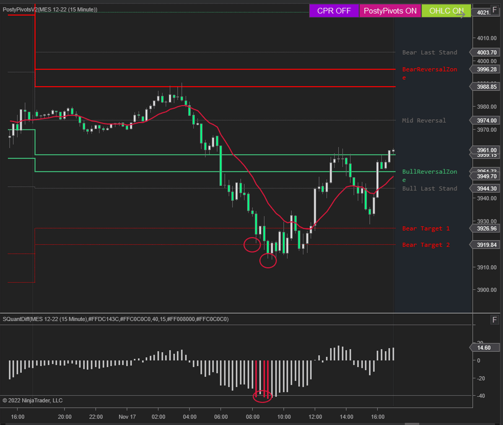
Task: Click the F icon on the SQuantDiff panel
Action: (495, 320)
